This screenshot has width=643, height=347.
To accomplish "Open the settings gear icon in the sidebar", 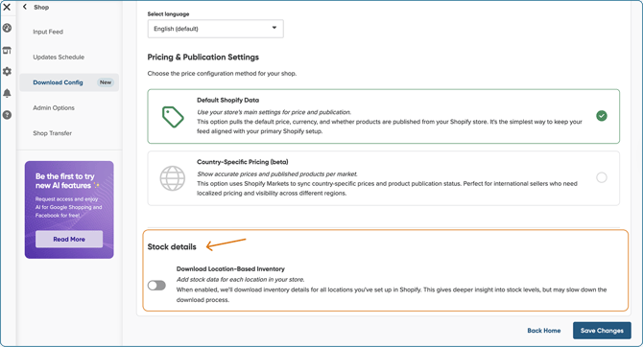I will 7,71.
